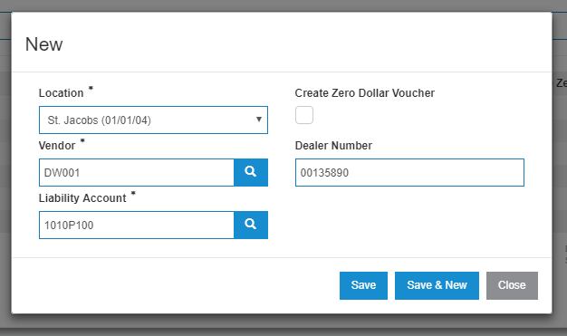Click the Dealer Number label text
This screenshot has height=336, width=567.
(x=333, y=146)
